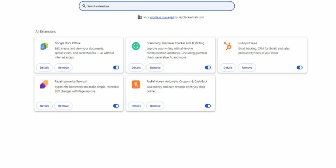Click the "Grammarly: Grammar Checker and AI Writing" title

point(177,43)
